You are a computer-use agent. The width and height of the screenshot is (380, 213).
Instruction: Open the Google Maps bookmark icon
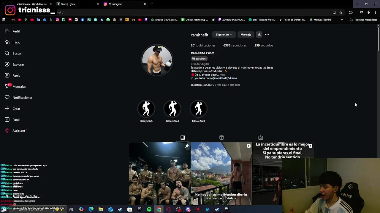click(26, 20)
